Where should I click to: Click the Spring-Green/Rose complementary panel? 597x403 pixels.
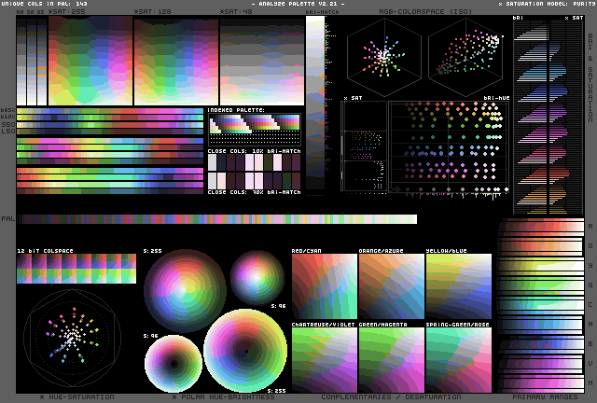pos(458,359)
